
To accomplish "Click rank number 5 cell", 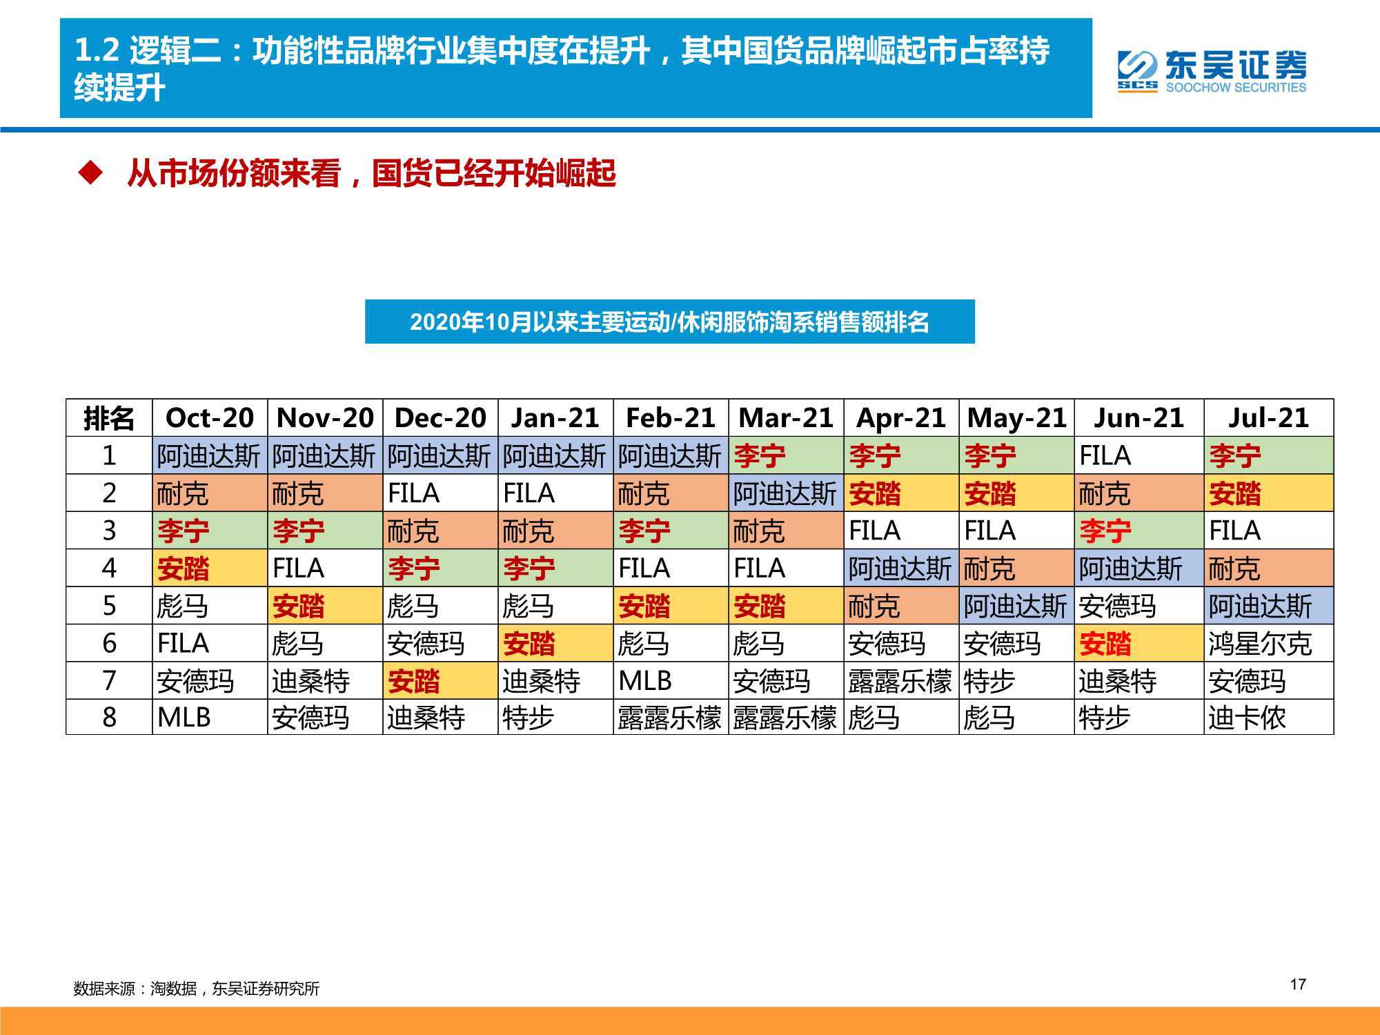I will (x=109, y=605).
